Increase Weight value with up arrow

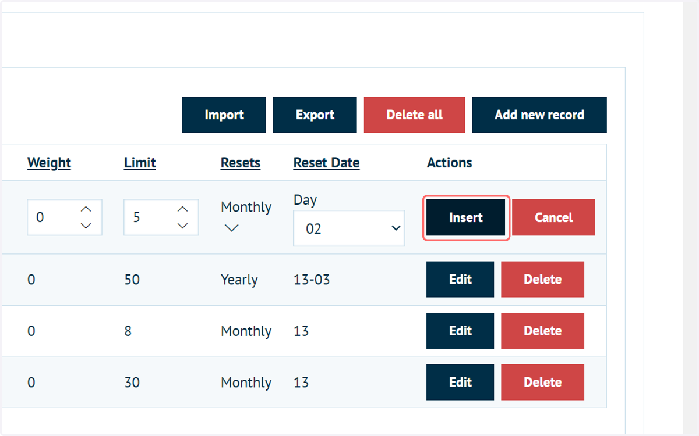(x=86, y=209)
